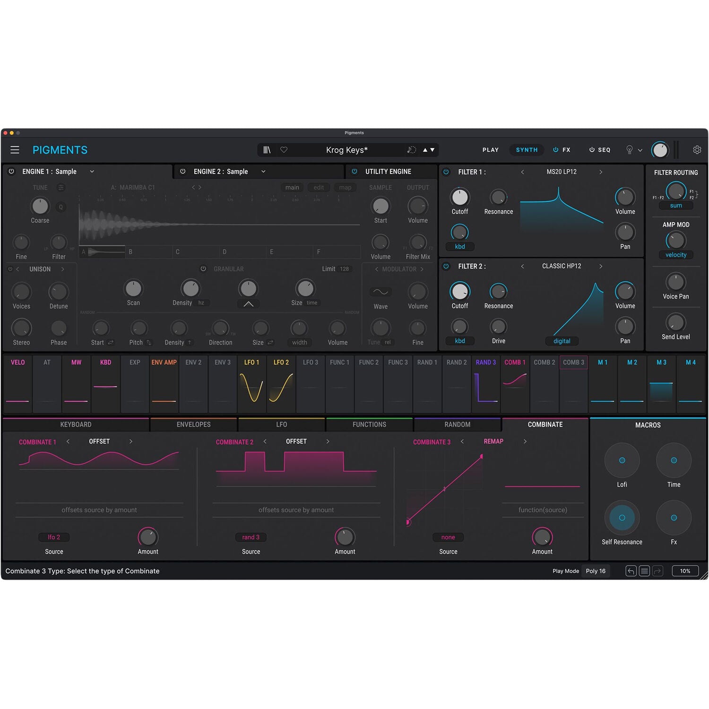
Task: Load next preset with the down arrow
Action: [x=432, y=150]
